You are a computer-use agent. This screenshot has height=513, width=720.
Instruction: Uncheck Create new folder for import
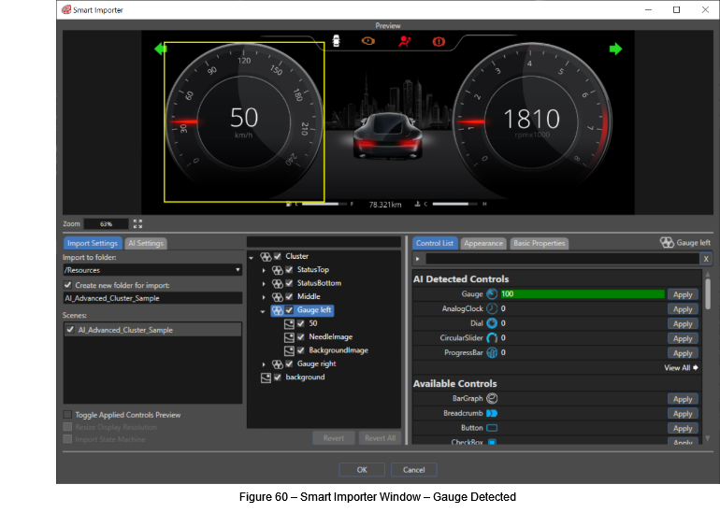click(x=68, y=285)
